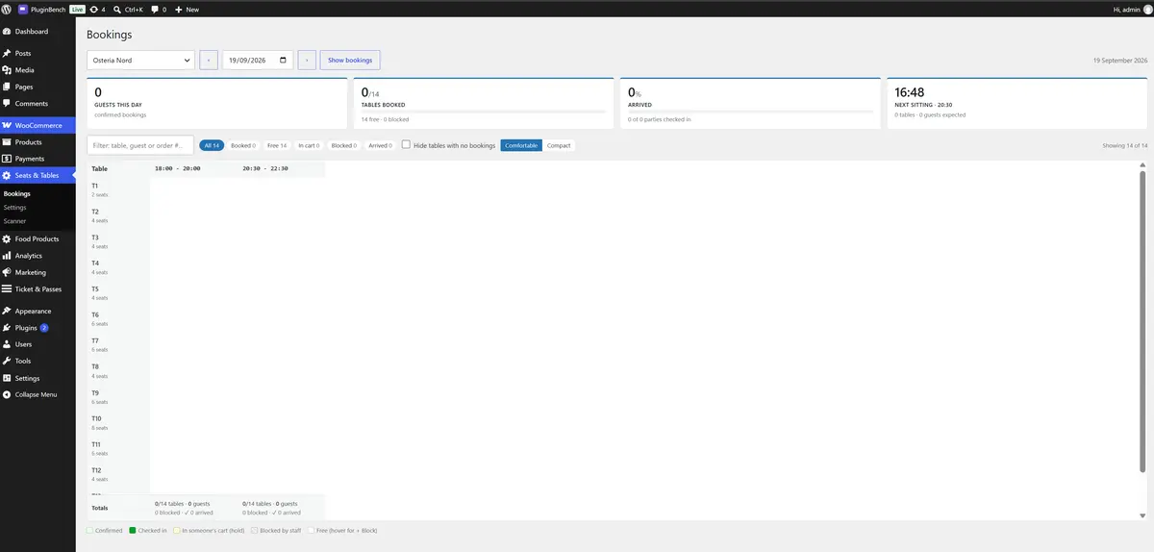Viewport: 1154px width, 552px height.
Task: Select the Bookings submenu item
Action: pyautogui.click(x=38, y=193)
